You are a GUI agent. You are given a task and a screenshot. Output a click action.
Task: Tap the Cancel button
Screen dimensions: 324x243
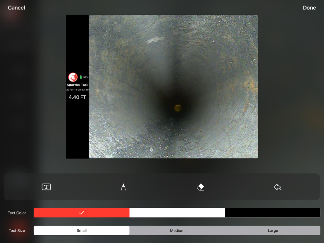[x=17, y=8]
